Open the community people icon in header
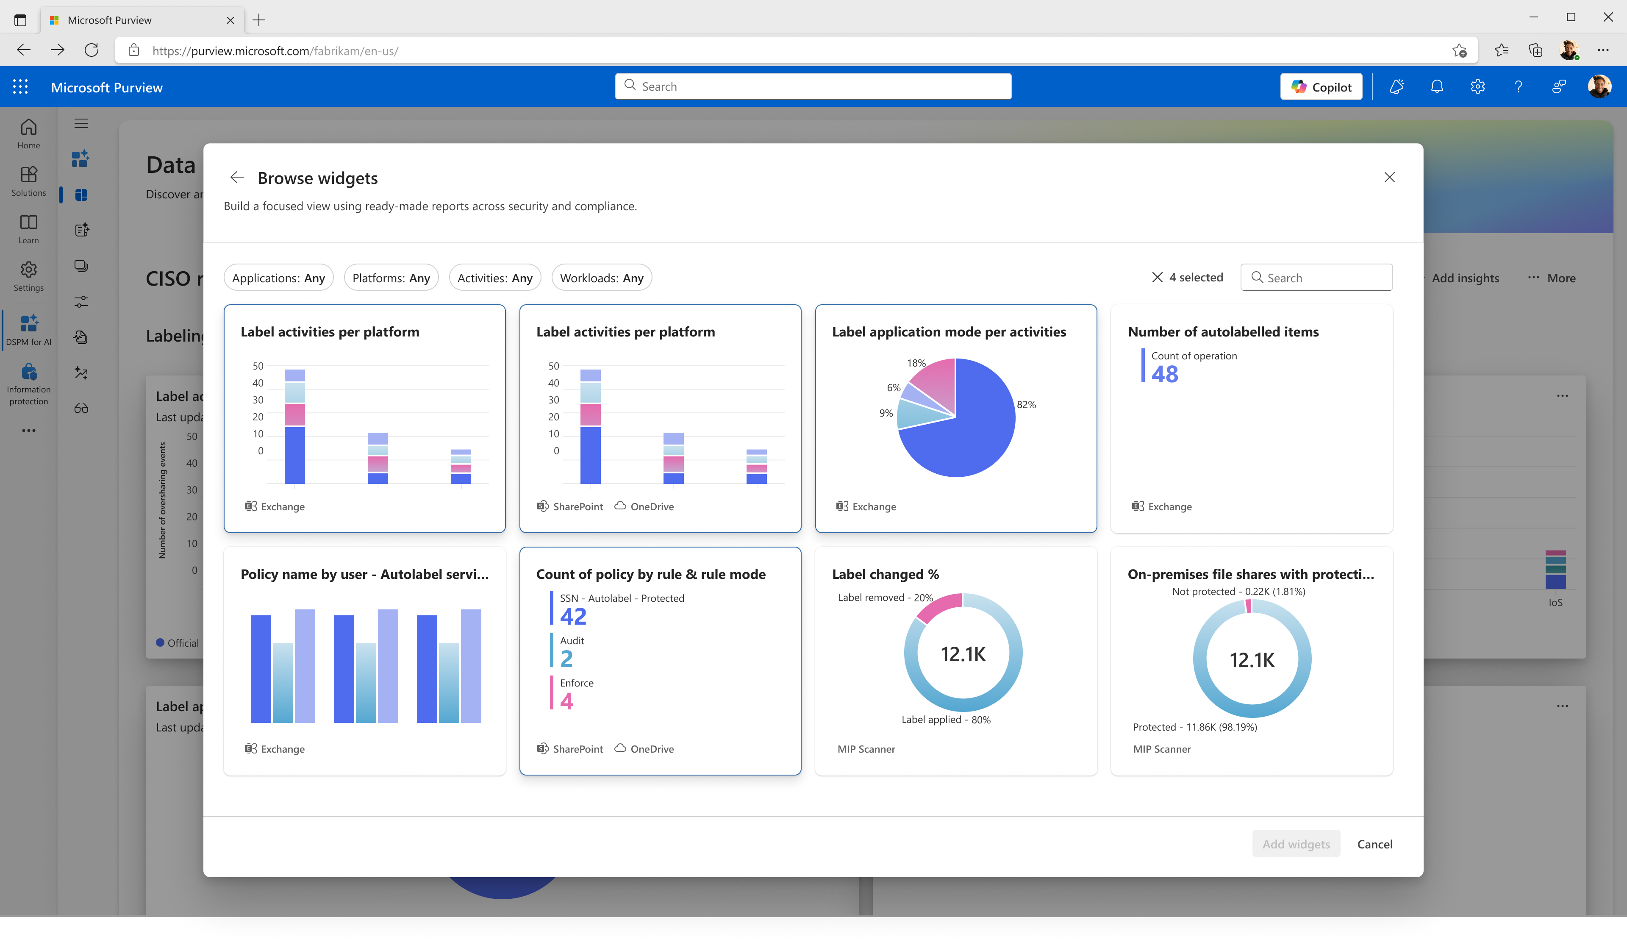 tap(1558, 86)
